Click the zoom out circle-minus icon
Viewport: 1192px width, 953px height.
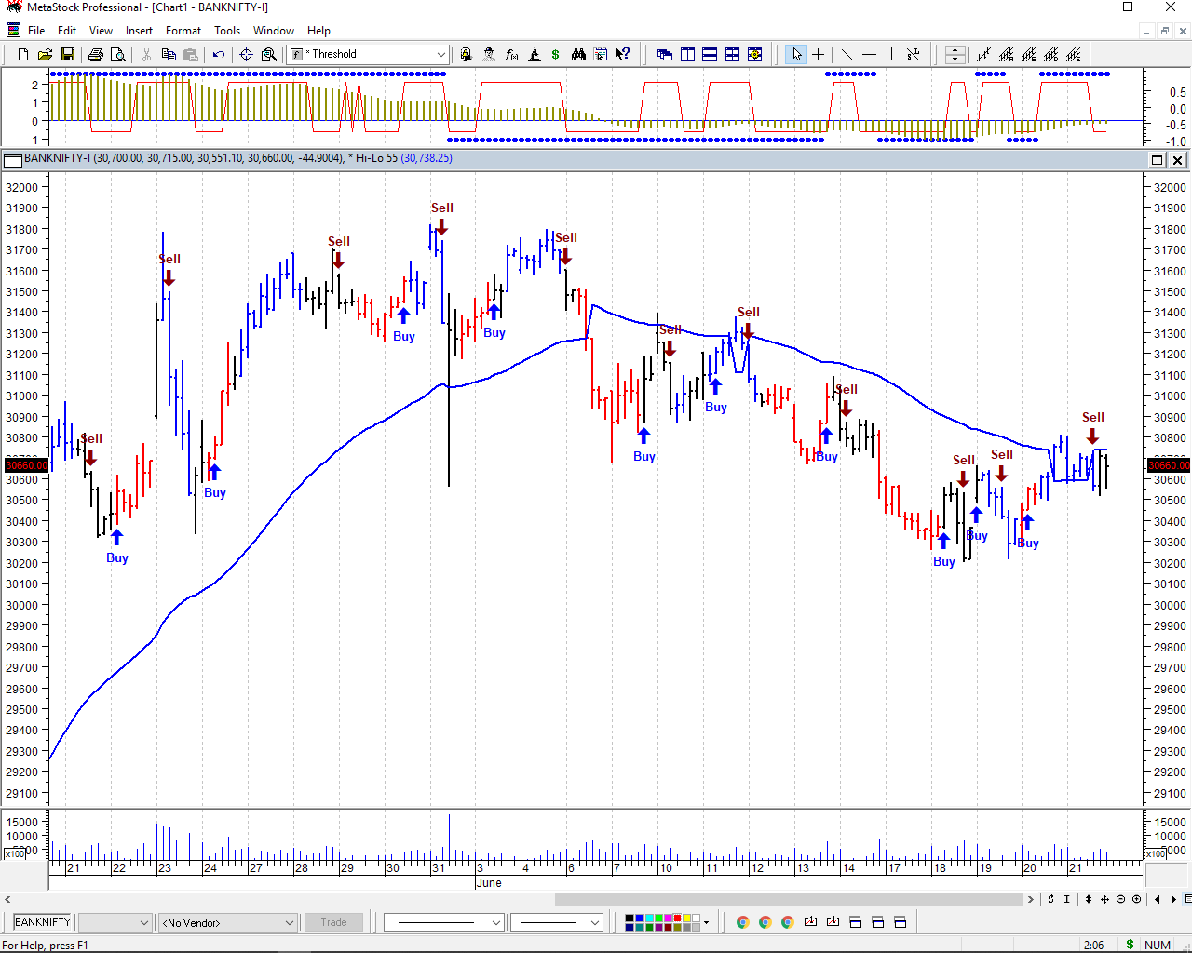pos(1121,899)
